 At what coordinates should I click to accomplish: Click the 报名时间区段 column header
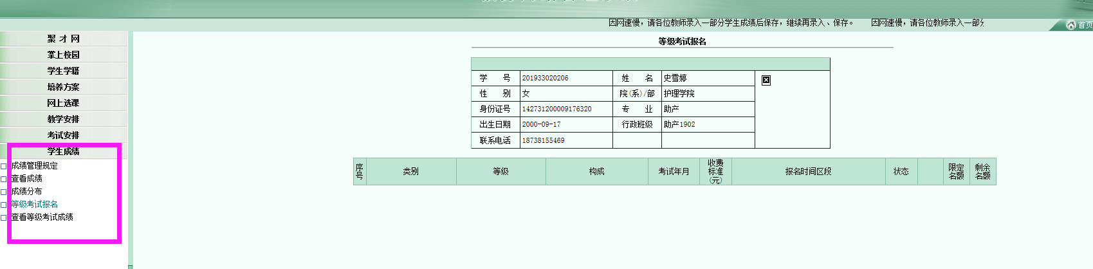808,171
